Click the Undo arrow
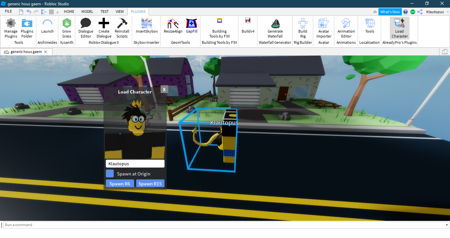The height and width of the screenshot is (238, 450). click(x=28, y=12)
